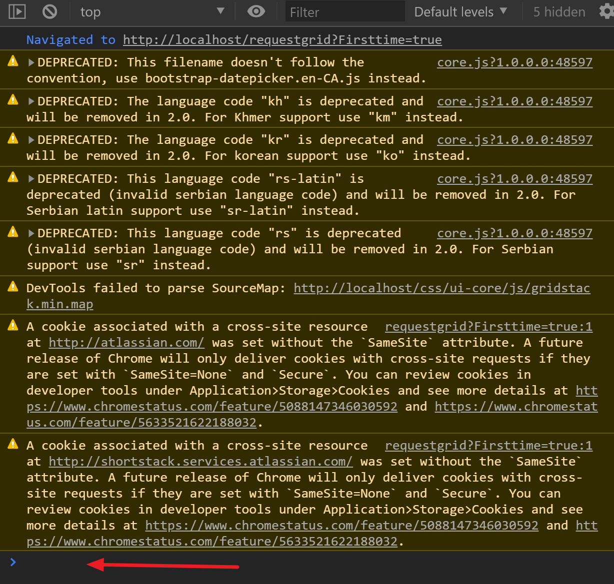Open the 'top' JavaScript context dropdown
The image size is (614, 584).
[152, 12]
